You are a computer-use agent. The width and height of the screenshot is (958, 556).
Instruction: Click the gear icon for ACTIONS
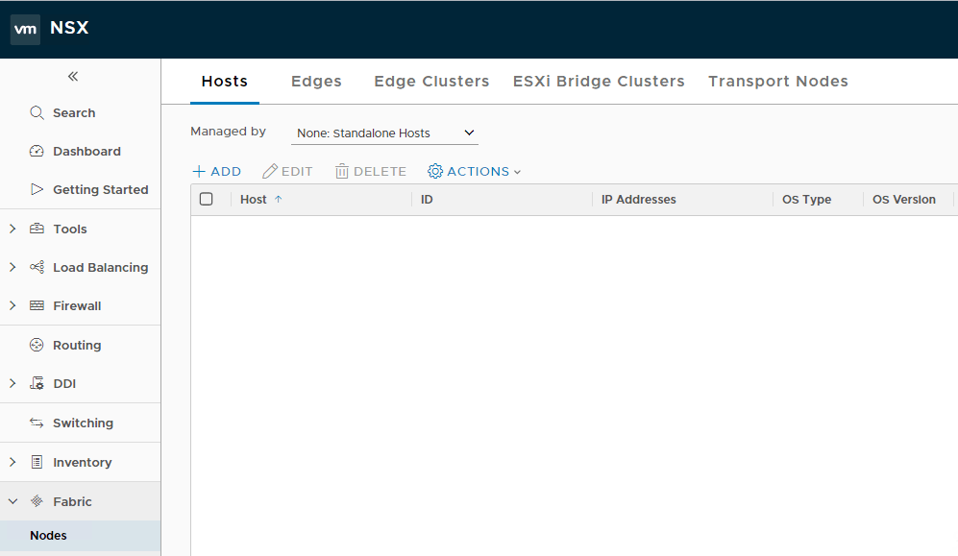[435, 172]
